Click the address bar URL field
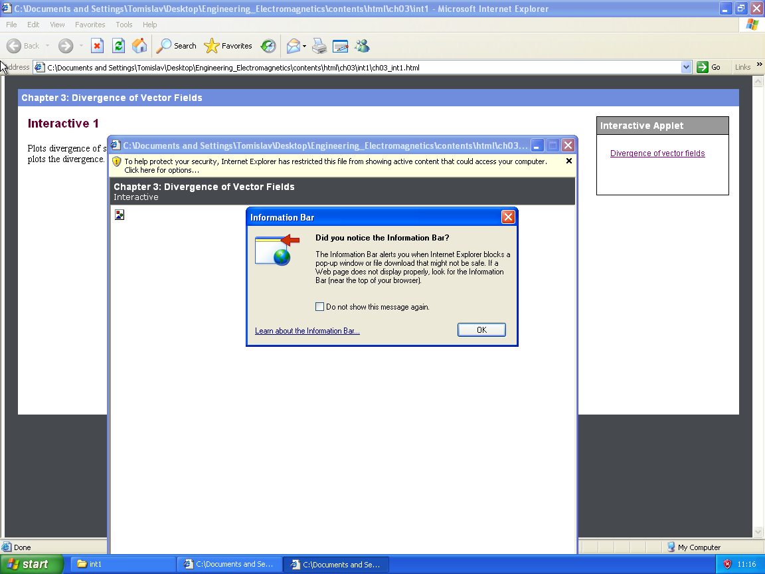The width and height of the screenshot is (765, 574). click(x=363, y=67)
